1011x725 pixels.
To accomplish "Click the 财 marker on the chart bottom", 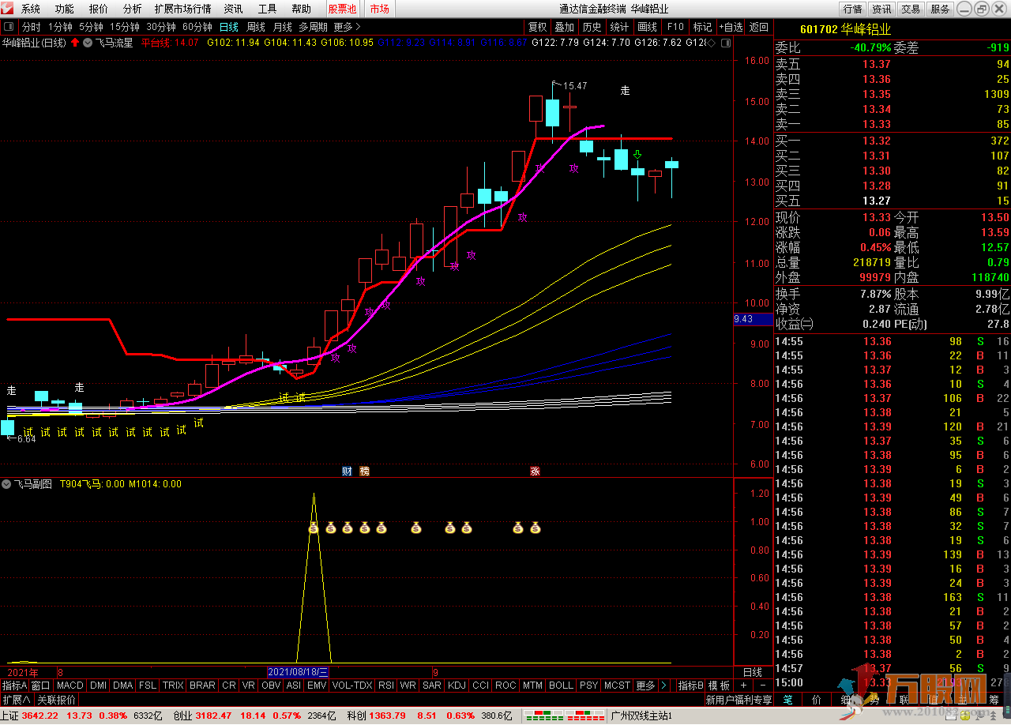I will 347,471.
